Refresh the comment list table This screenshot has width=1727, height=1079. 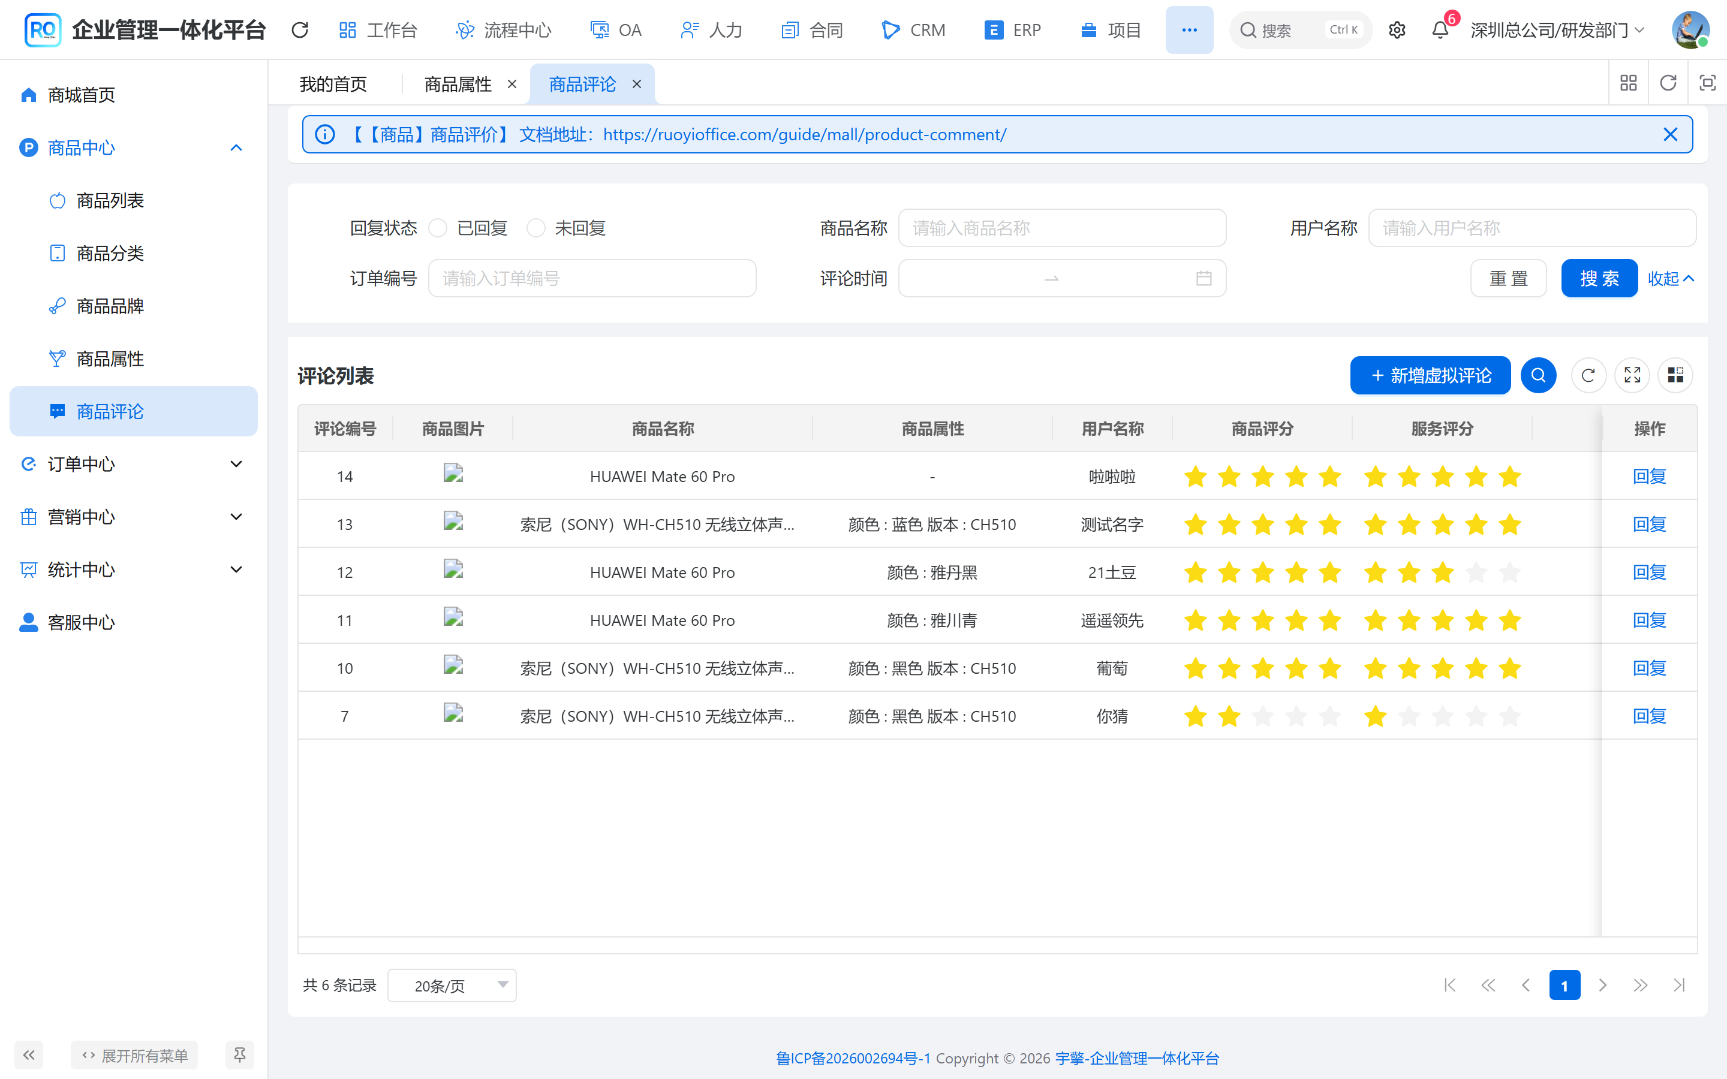pos(1588,375)
